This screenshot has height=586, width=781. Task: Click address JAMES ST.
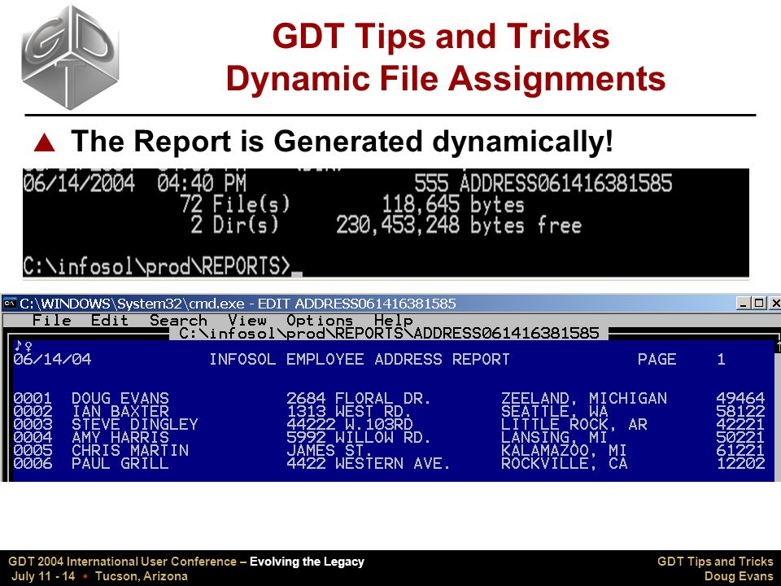pos(329,450)
